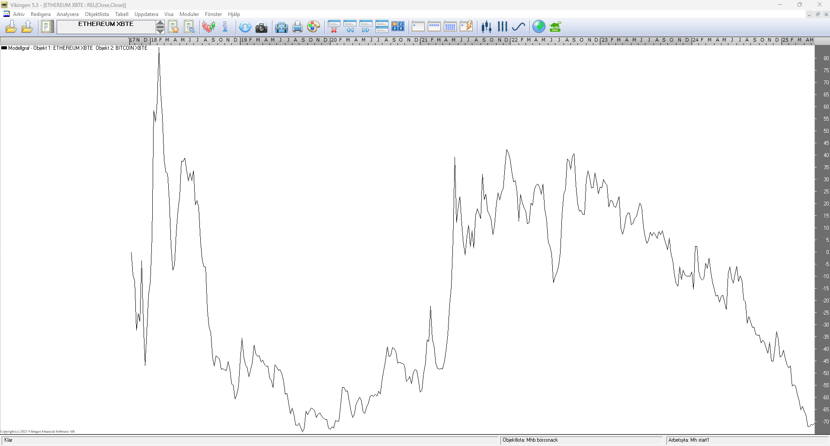The height and width of the screenshot is (446, 830).
Task: Click the camera snapshot icon
Action: pos(261,28)
